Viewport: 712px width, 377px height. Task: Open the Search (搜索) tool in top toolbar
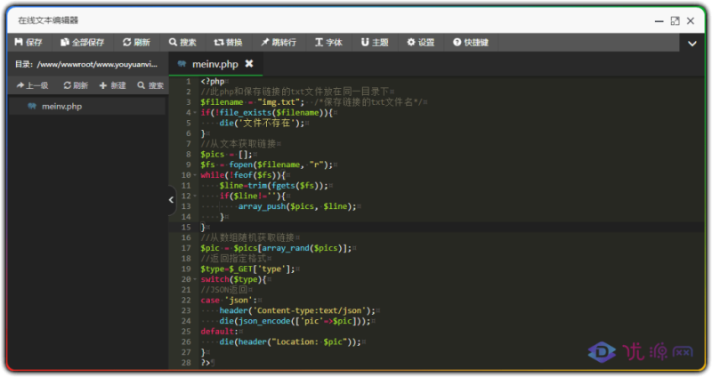point(182,42)
